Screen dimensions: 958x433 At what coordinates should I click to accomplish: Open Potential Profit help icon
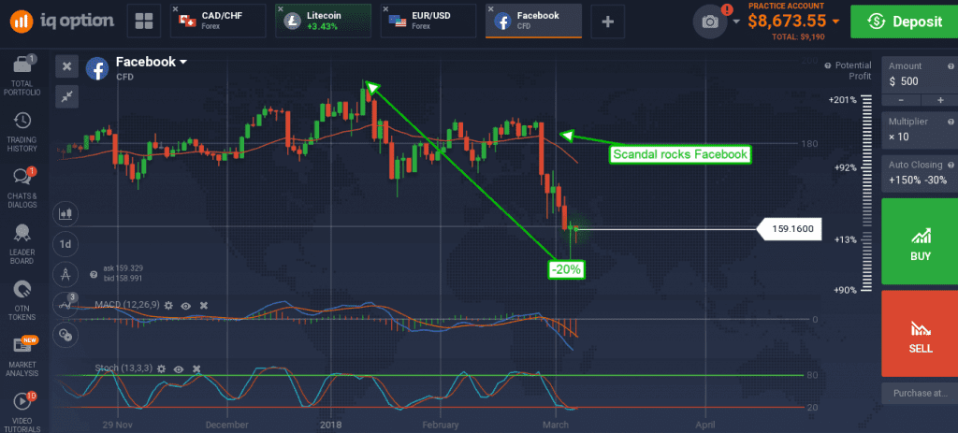pyautogui.click(x=827, y=65)
